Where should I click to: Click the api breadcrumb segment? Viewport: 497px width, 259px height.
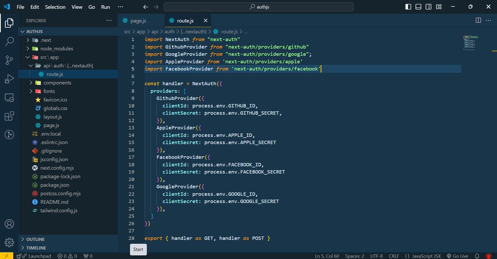155,31
